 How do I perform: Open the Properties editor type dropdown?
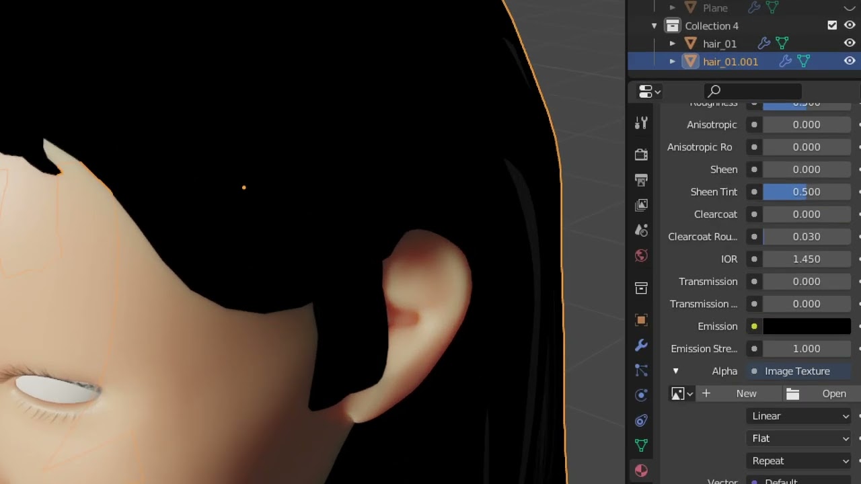point(650,91)
